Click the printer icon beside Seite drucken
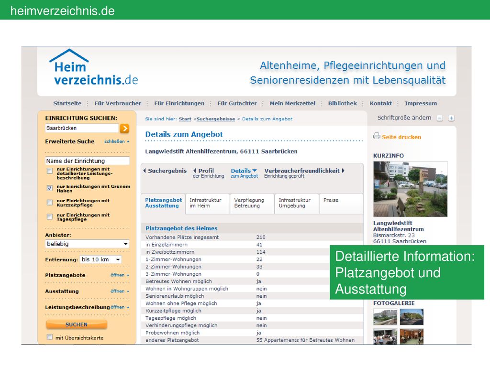Image resolution: width=490 pixels, height=367 pixels. point(377,136)
